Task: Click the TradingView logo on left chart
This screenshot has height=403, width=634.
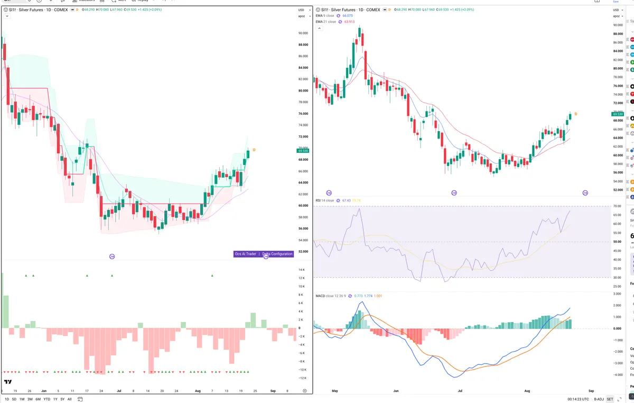Action: coord(8,382)
